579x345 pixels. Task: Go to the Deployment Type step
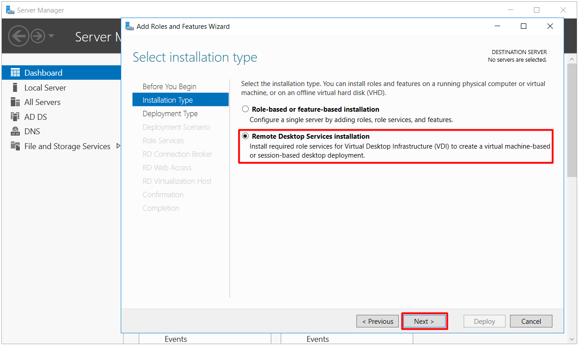(170, 113)
